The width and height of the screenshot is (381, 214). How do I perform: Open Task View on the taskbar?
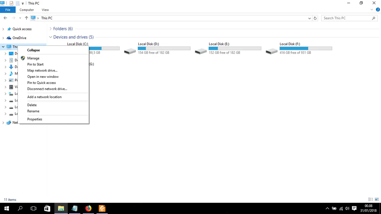33,208
